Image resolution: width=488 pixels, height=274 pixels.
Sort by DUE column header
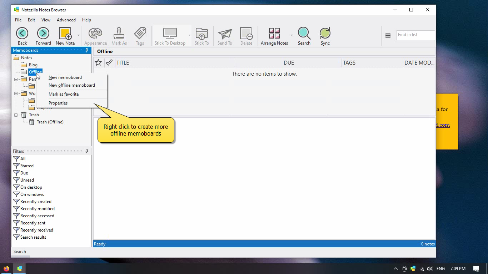[x=288, y=62]
